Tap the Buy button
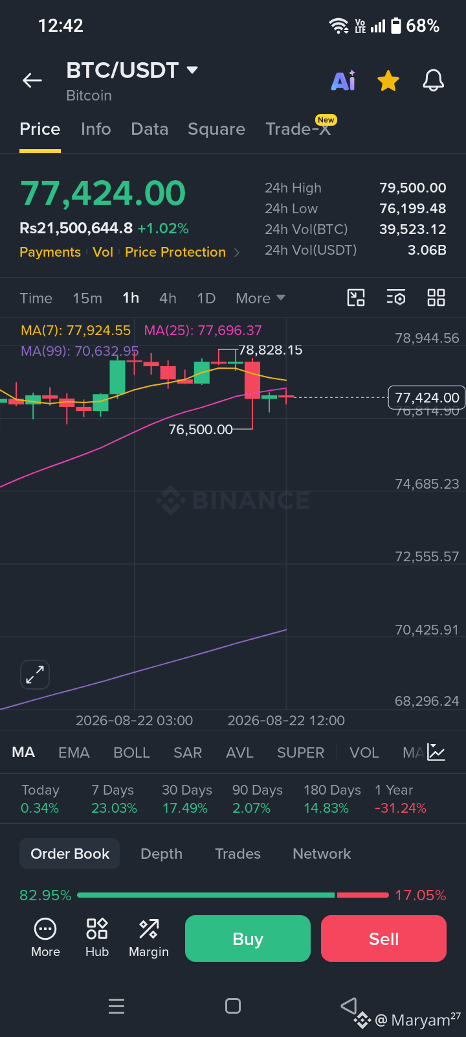466x1037 pixels. [x=248, y=938]
